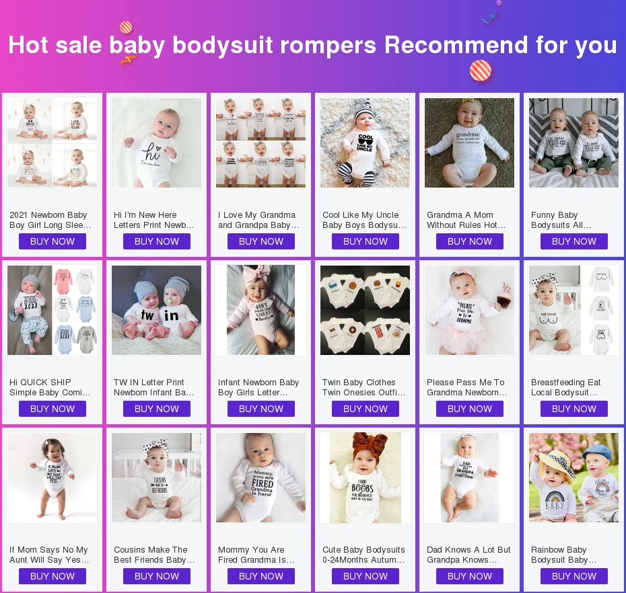626x593 pixels.
Task: Buy the Hi QUICK SHIP Simple Baby item
Action: click(x=53, y=409)
